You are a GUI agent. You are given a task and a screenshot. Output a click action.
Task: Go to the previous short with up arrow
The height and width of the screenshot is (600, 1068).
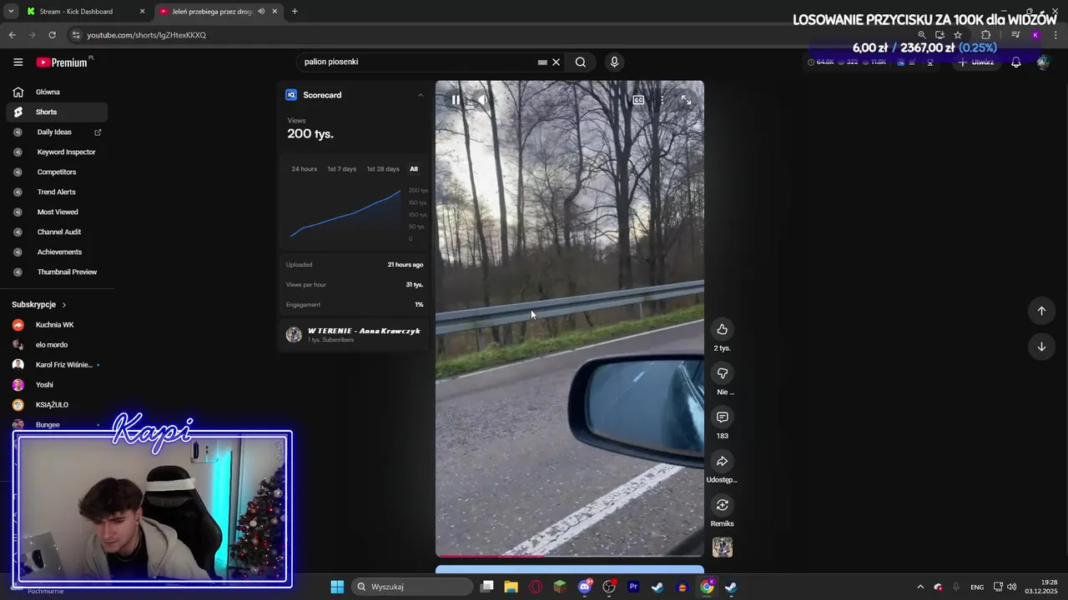pyautogui.click(x=1041, y=311)
